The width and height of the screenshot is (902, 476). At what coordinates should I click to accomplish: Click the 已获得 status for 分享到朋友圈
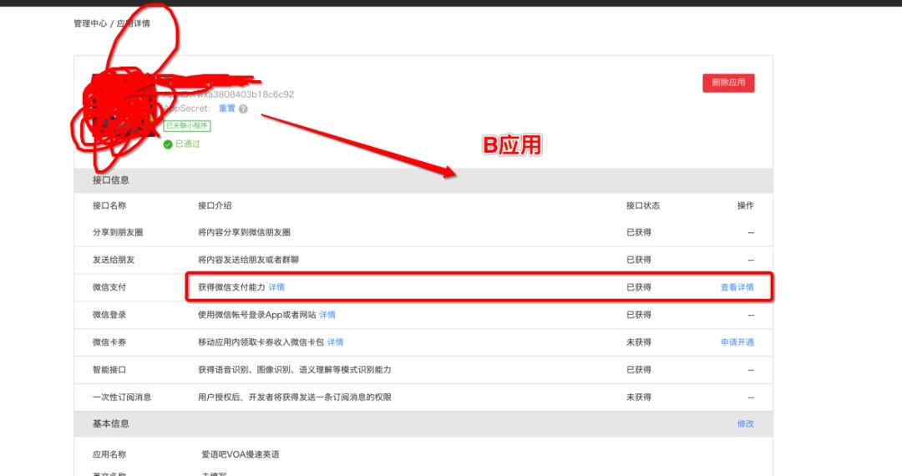pyautogui.click(x=639, y=232)
